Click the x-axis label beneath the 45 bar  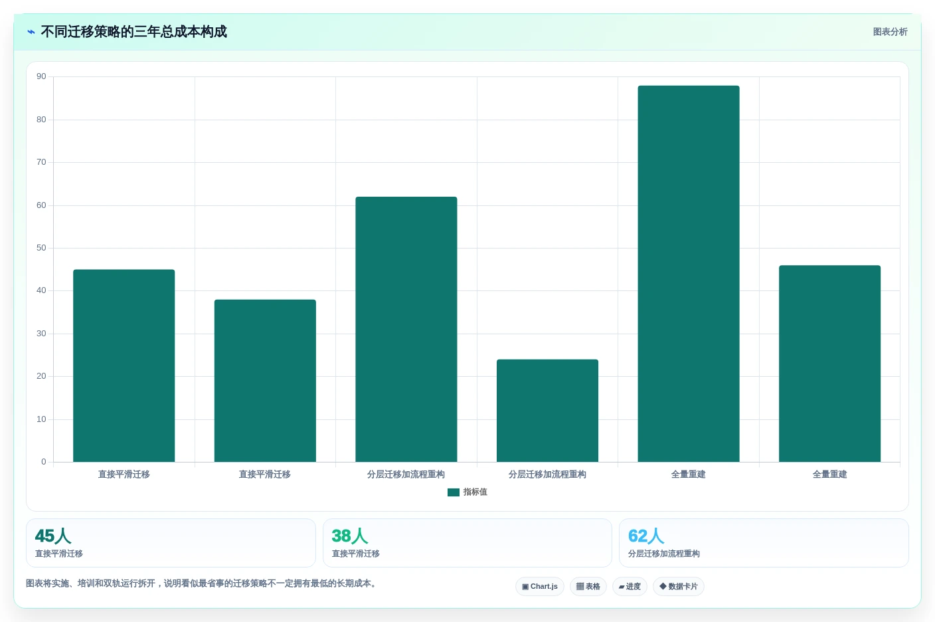(124, 474)
